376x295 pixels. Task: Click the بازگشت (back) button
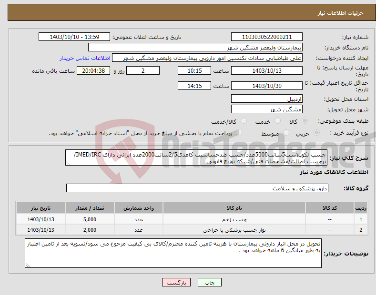click(x=176, y=282)
